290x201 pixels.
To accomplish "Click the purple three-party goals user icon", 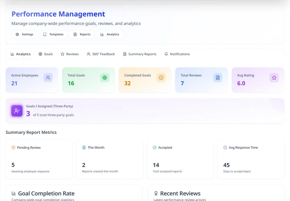I will [x=17, y=111].
